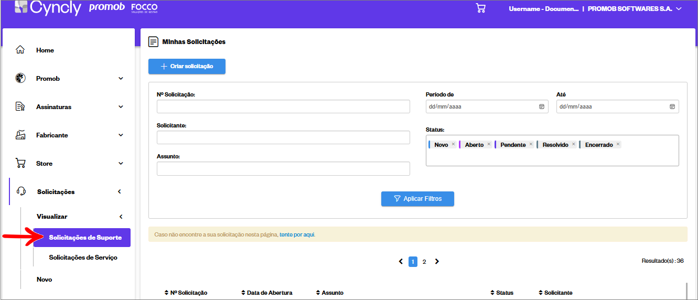The width and height of the screenshot is (698, 300).
Task: Click the Promob logo in header
Action: coord(107,7)
